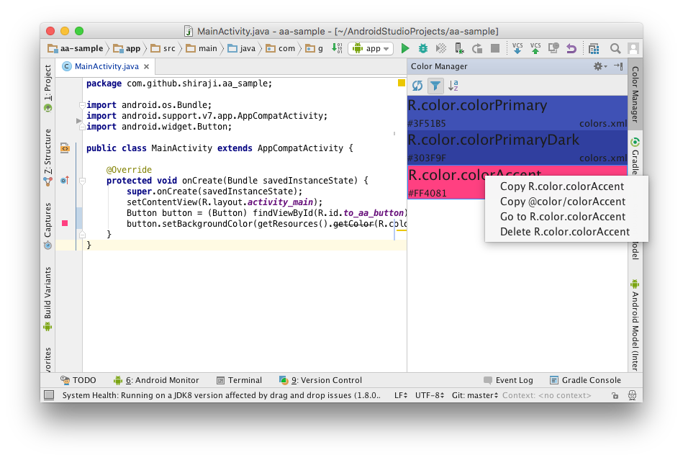Screen dimensions: 683x460
Task: Run the app with green play button
Action: (x=405, y=48)
